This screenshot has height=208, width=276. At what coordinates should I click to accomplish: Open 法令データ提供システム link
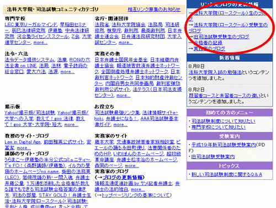click(x=30, y=60)
